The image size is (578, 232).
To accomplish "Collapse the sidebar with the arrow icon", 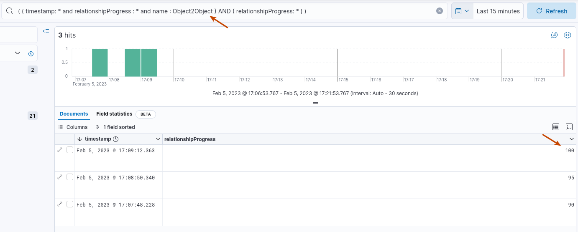I will (46, 31).
